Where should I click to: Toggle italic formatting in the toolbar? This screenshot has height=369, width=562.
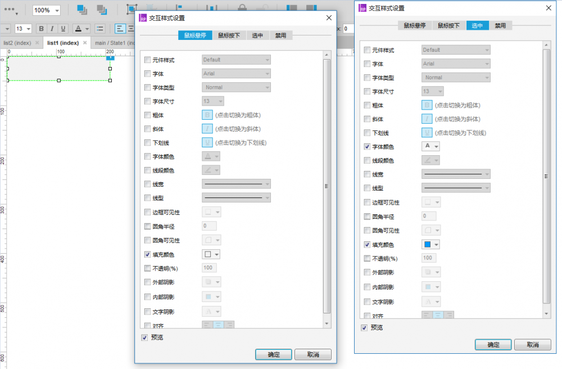(x=52, y=28)
